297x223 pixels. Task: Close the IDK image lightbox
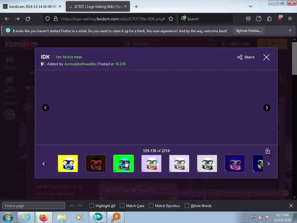point(266,57)
